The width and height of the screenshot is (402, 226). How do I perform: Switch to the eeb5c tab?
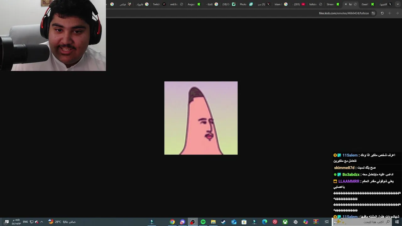click(176, 4)
